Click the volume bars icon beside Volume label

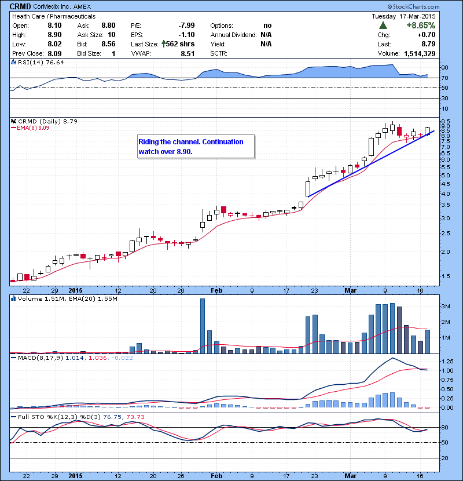point(13,298)
